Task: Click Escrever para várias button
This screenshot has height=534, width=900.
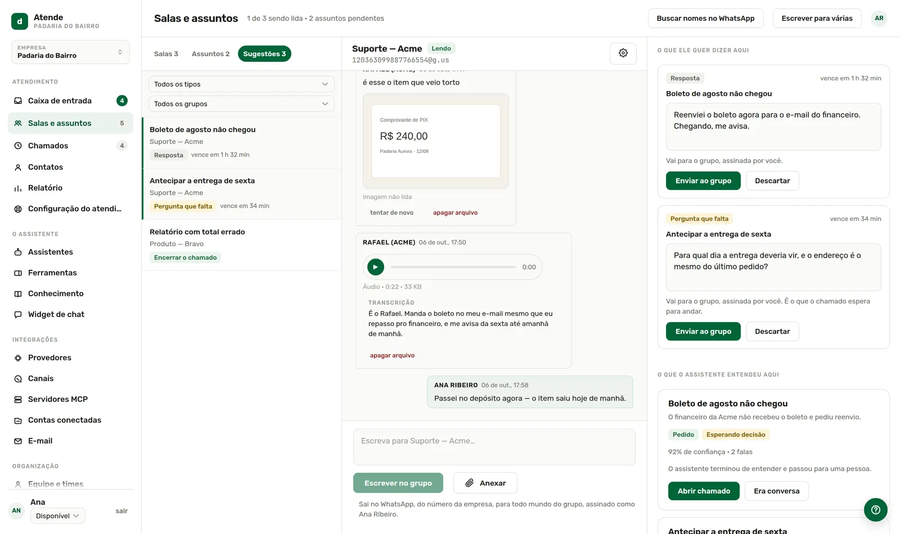Action: click(x=817, y=19)
